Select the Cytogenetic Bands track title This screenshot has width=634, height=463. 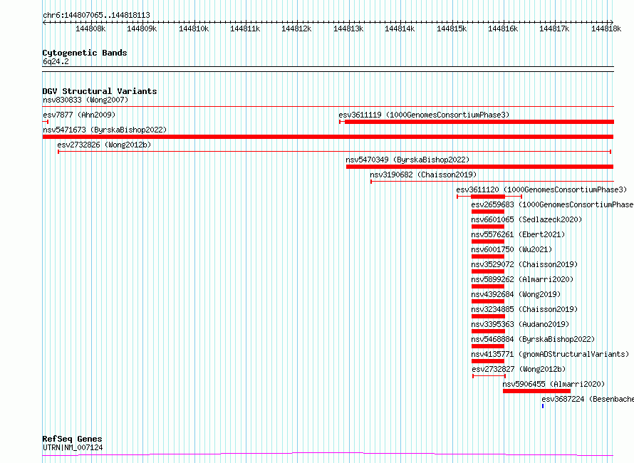85,53
